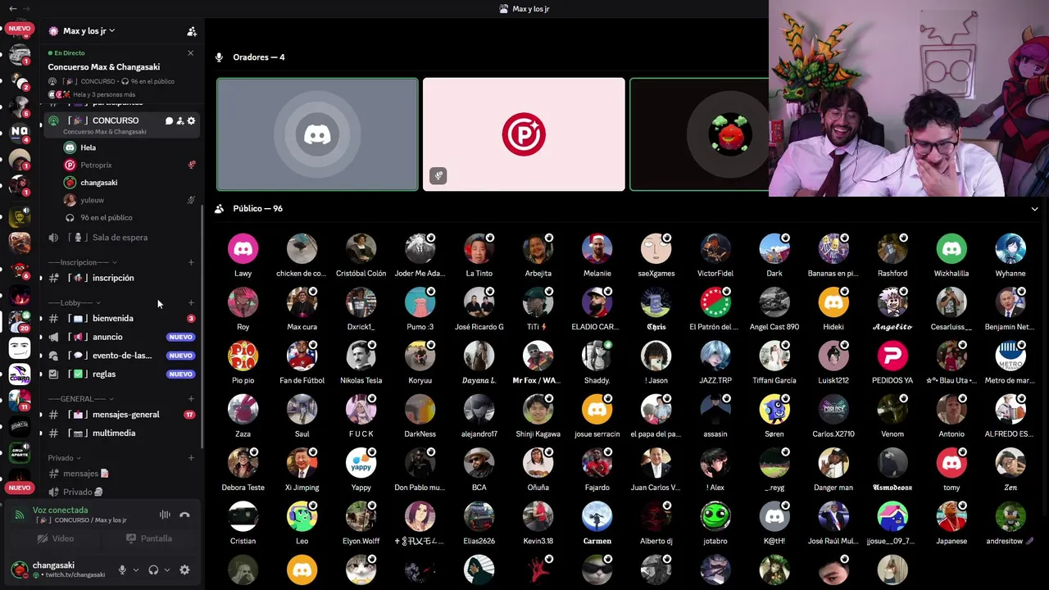Open the anuncio channel

click(x=121, y=337)
